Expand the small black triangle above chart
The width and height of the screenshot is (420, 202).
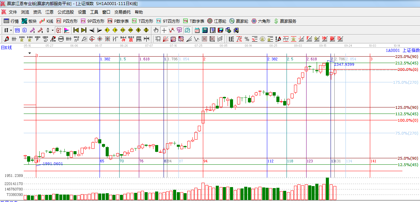coord(29,53)
